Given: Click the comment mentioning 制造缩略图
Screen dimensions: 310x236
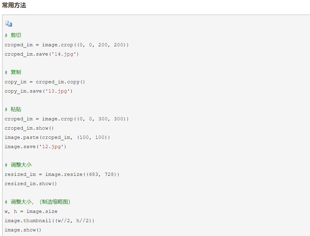Looking at the screenshot, I should pos(38,202).
